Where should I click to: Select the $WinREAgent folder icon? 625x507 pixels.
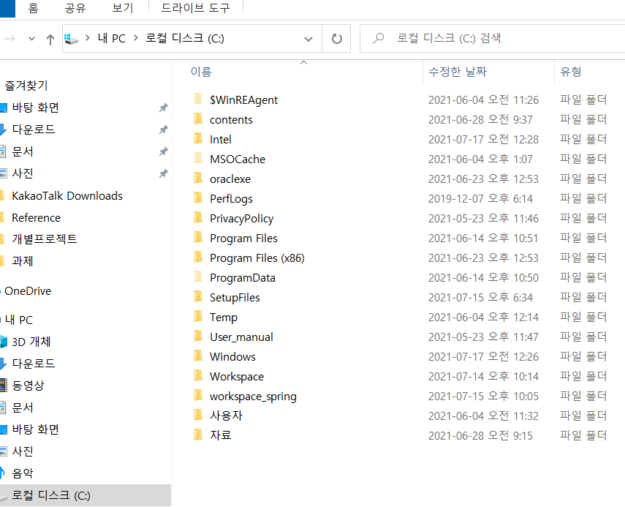click(197, 99)
